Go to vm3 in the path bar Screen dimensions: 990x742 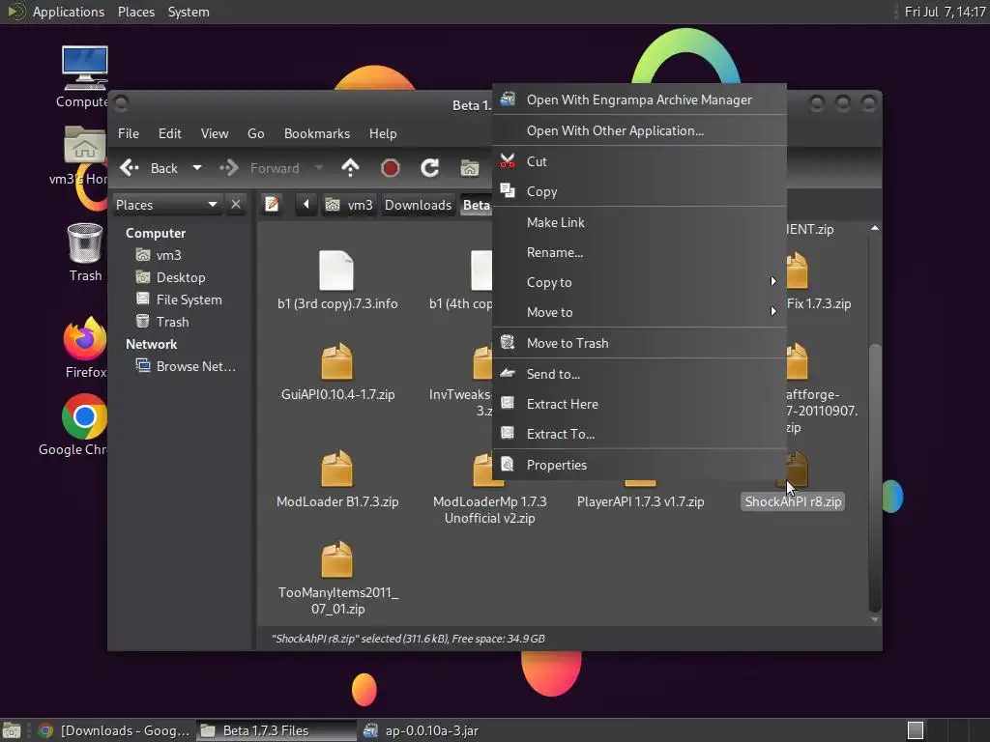click(x=349, y=205)
